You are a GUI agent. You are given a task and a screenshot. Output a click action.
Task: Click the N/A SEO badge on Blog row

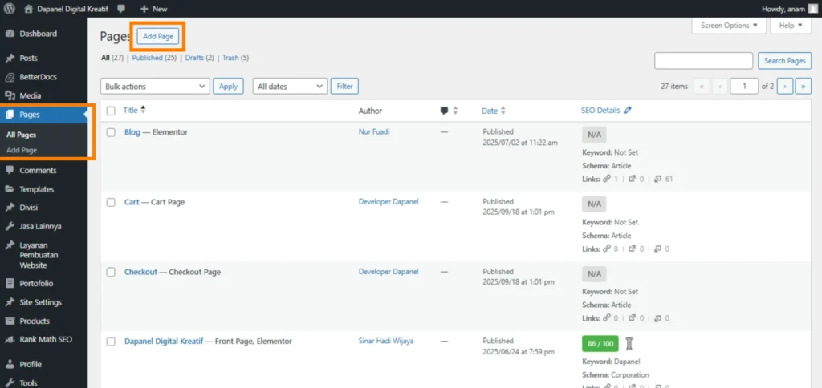[594, 135]
